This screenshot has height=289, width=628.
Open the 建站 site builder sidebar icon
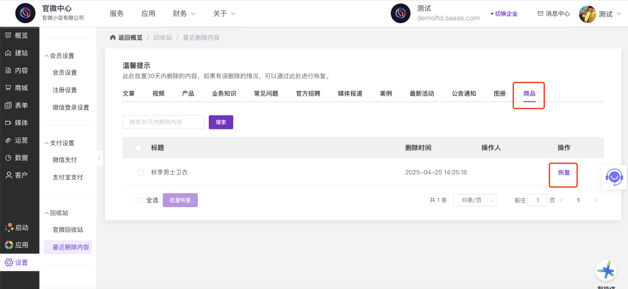8,53
